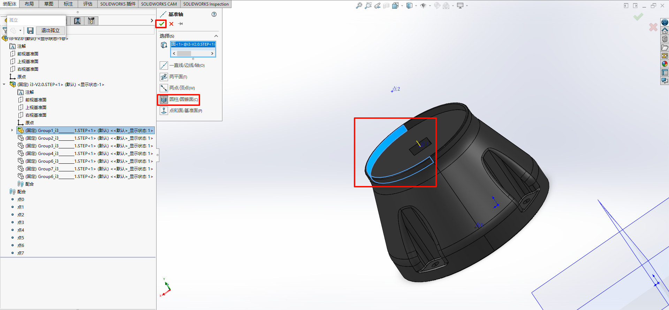Pin the reference axis property panel
The width and height of the screenshot is (669, 310).
pyautogui.click(x=181, y=24)
